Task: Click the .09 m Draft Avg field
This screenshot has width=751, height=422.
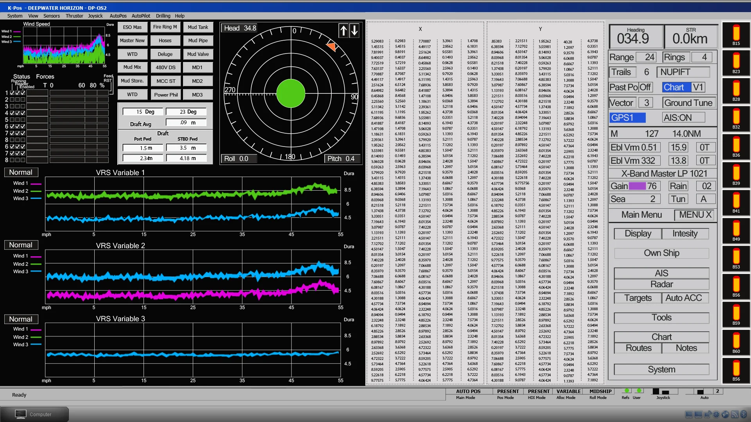Action: (x=187, y=123)
